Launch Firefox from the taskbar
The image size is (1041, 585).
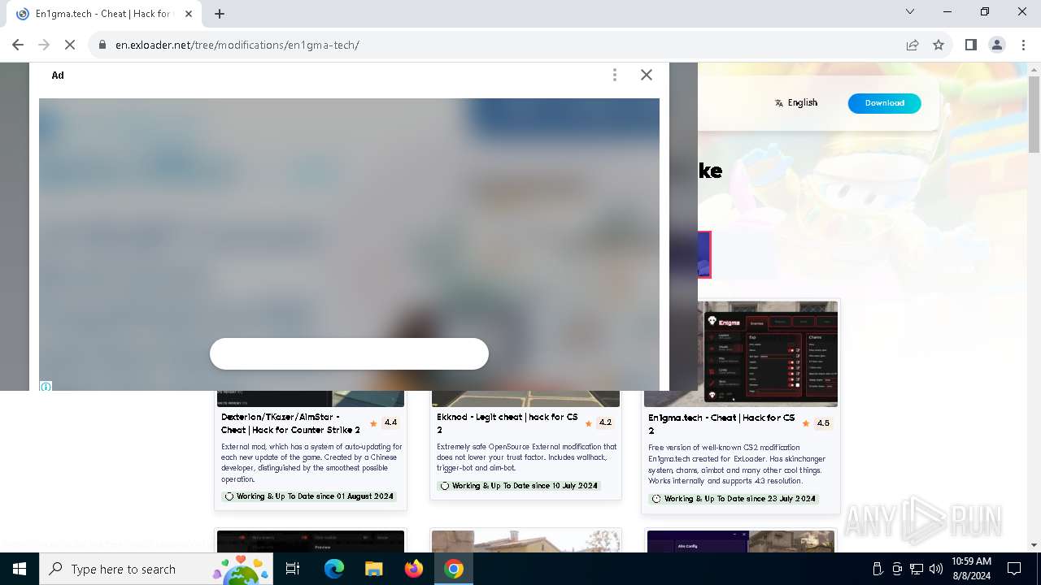[414, 569]
